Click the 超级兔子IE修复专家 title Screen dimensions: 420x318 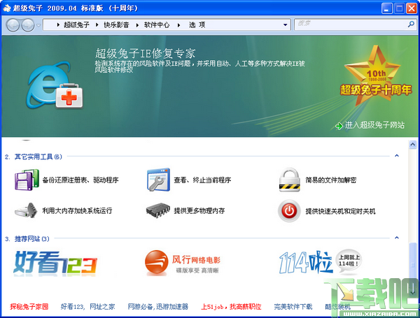point(146,54)
